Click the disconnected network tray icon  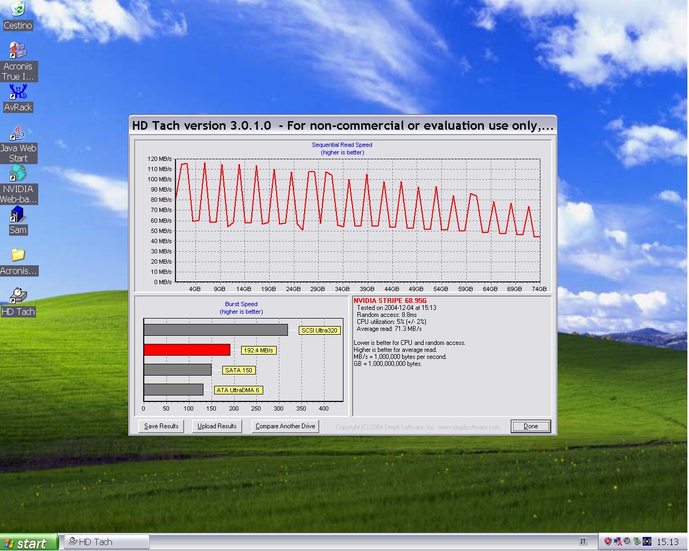[x=617, y=542]
